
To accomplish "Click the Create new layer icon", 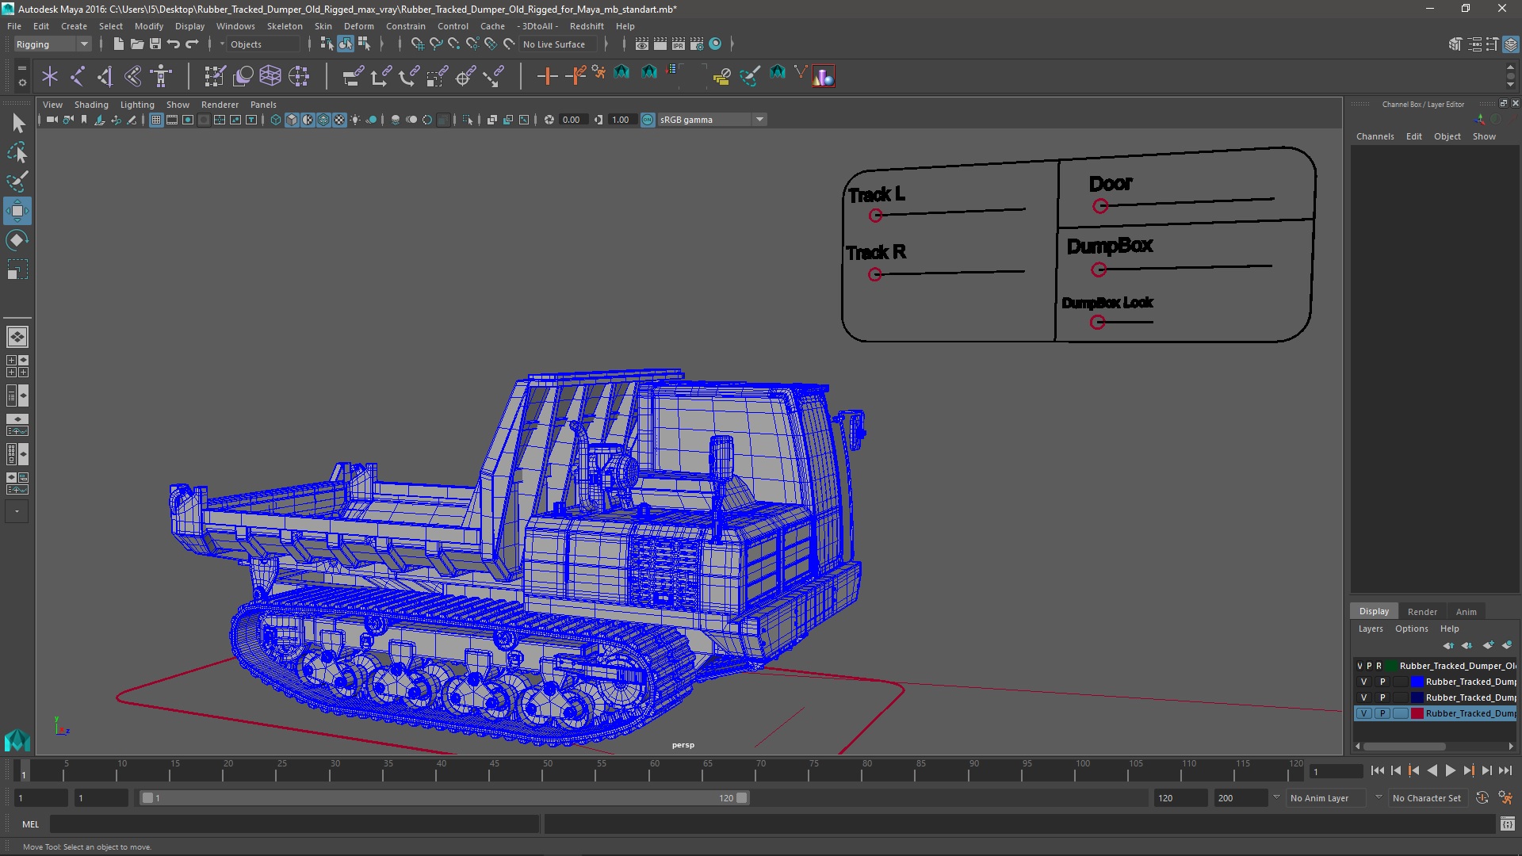I will pos(1488,645).
